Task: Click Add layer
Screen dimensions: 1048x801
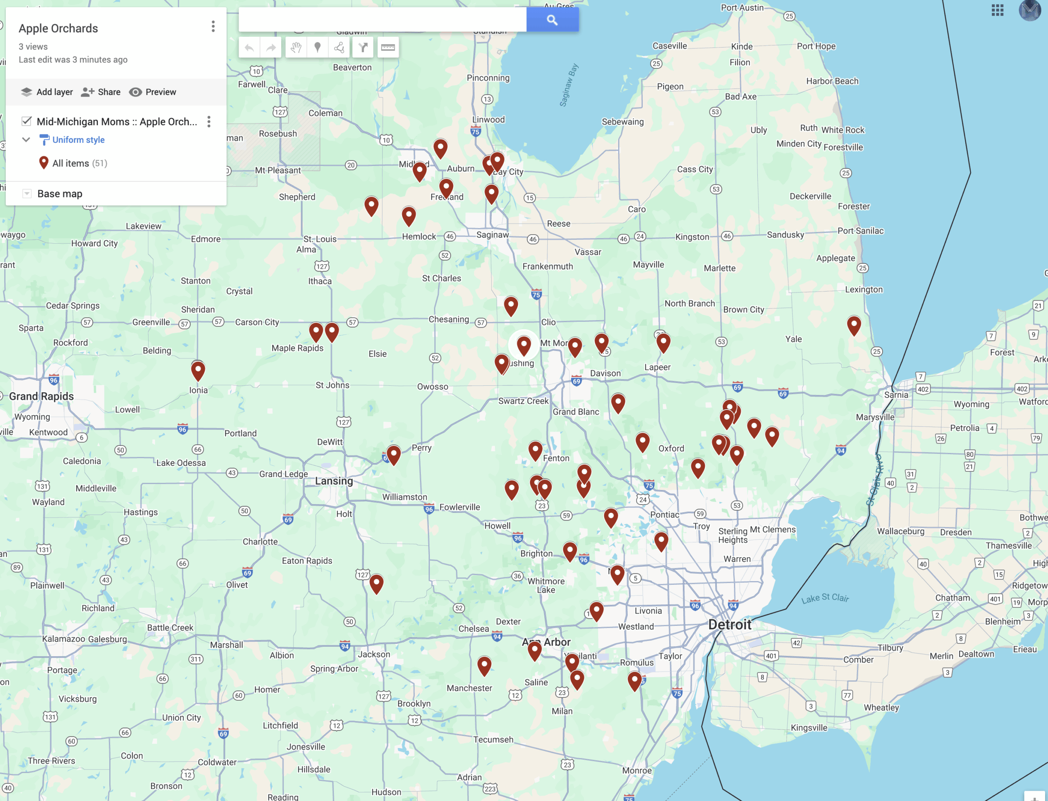Action: (47, 92)
